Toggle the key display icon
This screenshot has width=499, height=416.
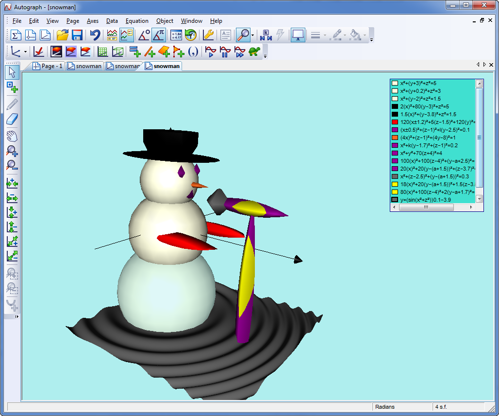(127, 35)
